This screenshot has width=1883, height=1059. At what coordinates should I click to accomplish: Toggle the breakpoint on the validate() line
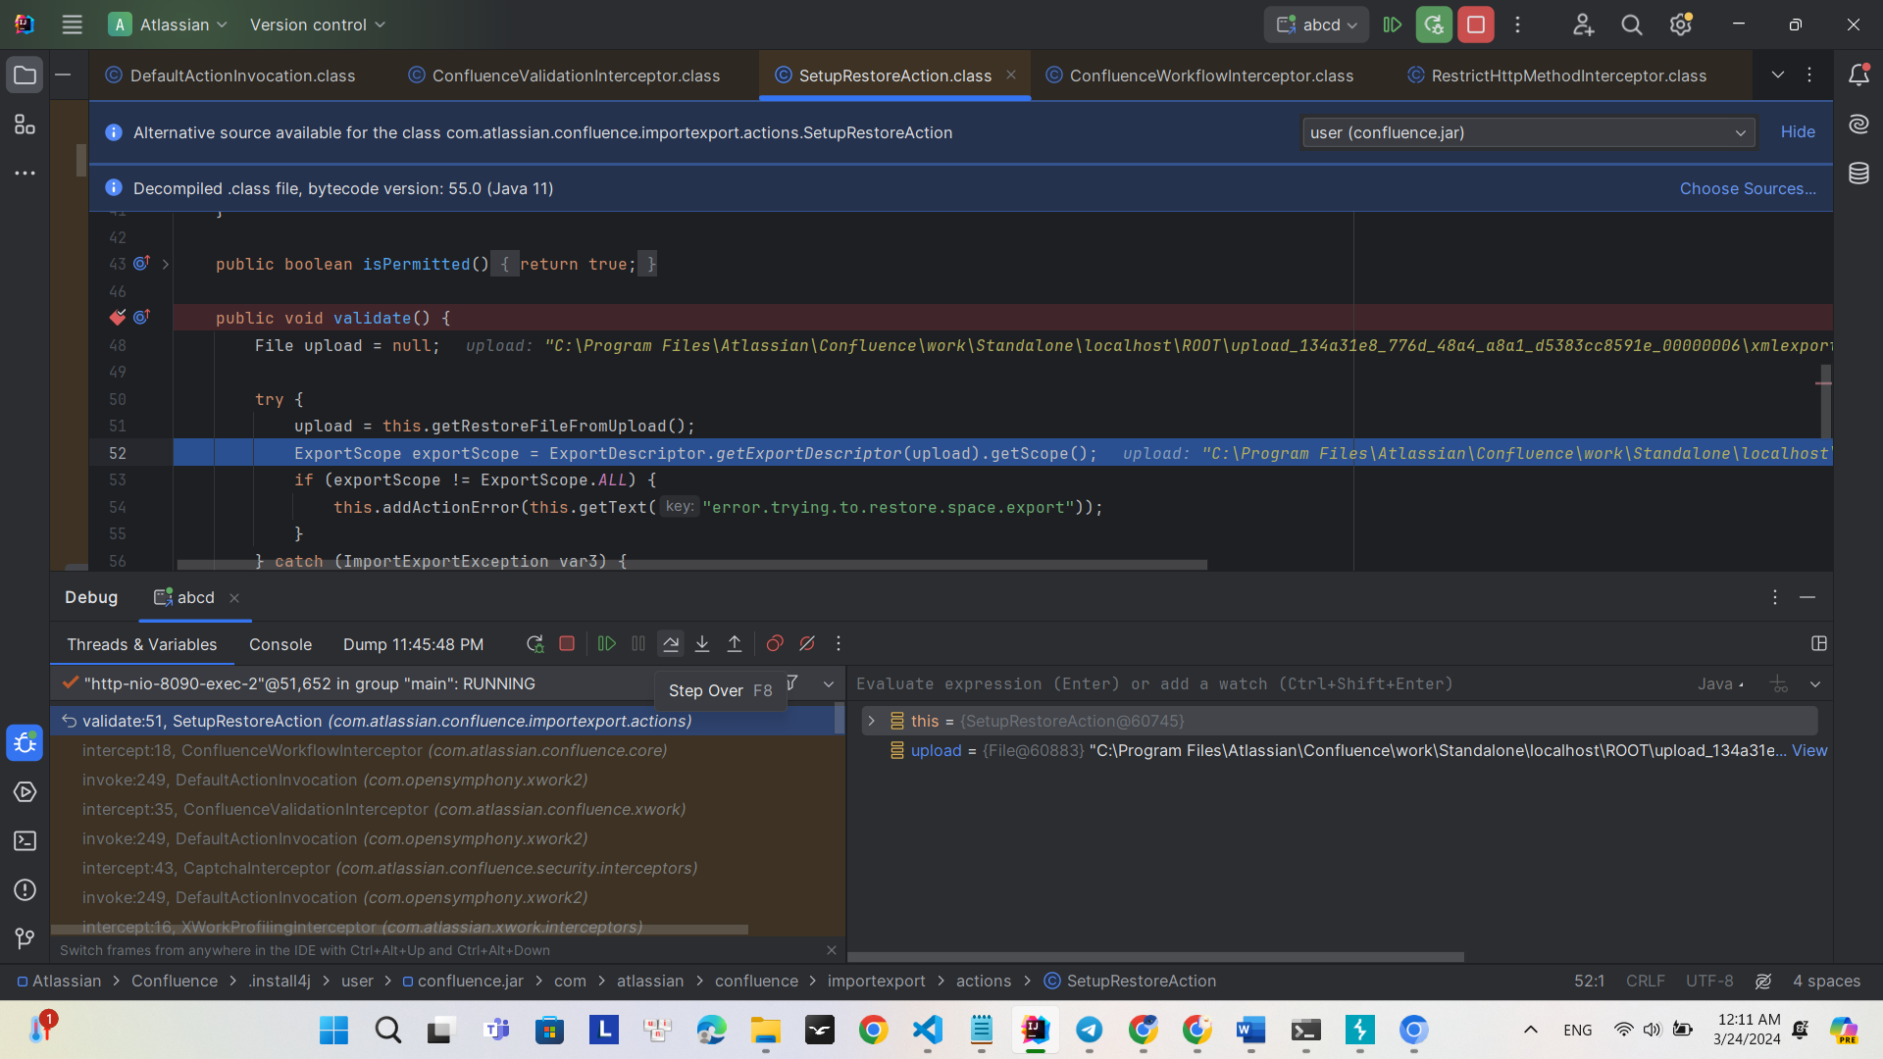pyautogui.click(x=118, y=318)
